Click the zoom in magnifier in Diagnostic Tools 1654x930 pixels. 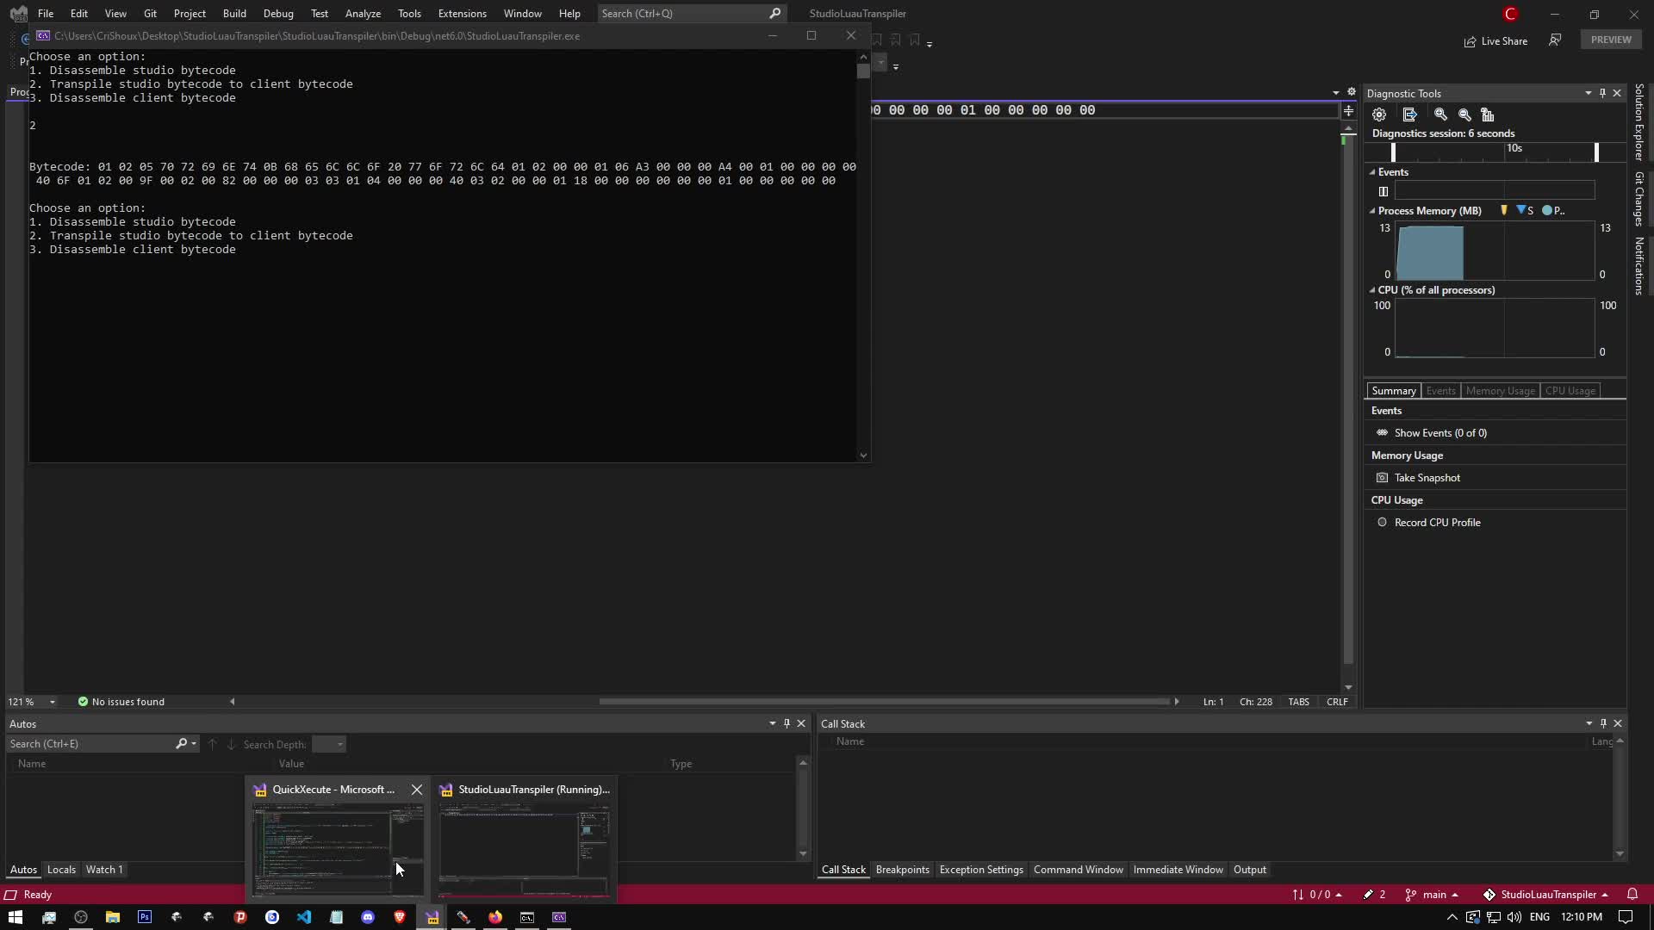point(1440,115)
